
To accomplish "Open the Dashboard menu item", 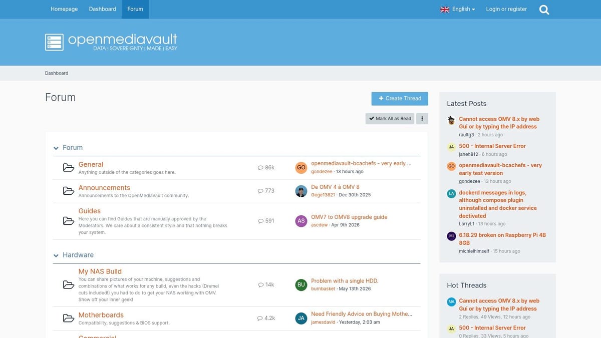I will (x=102, y=9).
